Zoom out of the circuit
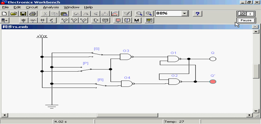Image resolution: width=261 pixels, height=124 pixels. 139,14
